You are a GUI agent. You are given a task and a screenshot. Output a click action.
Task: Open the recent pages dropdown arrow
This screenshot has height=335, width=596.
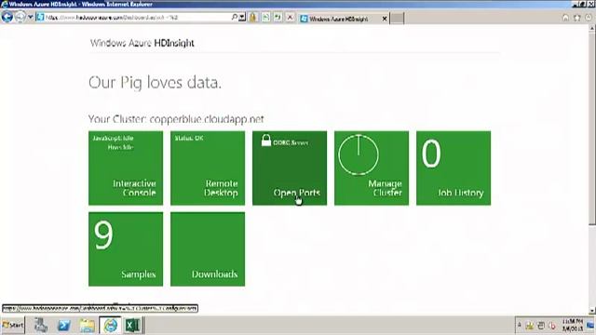[31, 17]
